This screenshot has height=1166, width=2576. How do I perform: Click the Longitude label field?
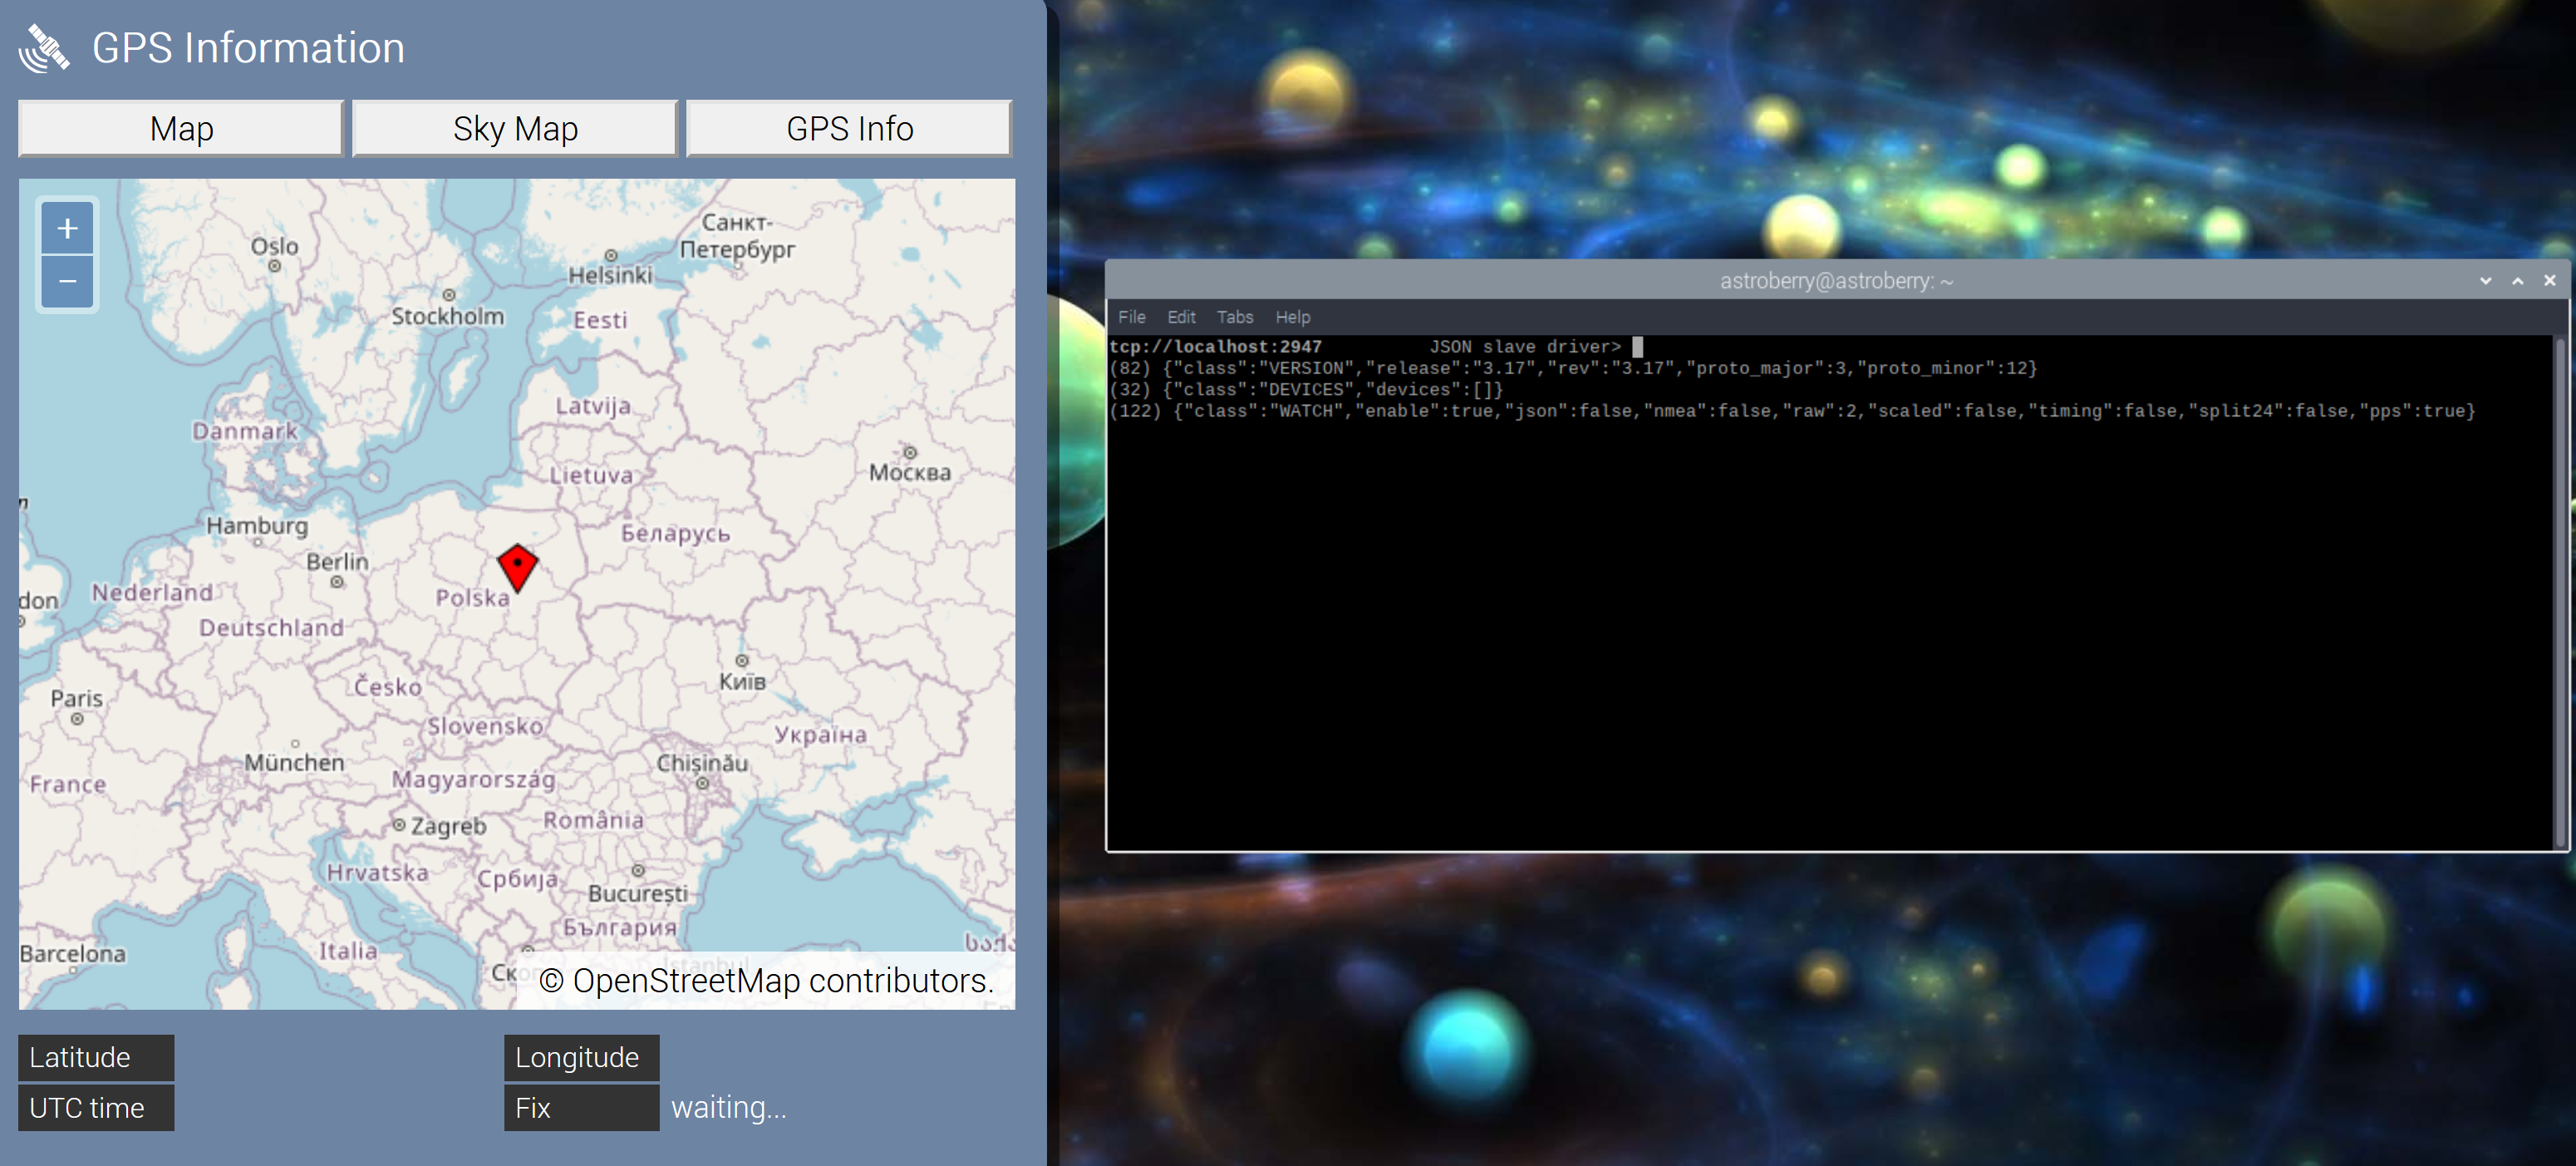pyautogui.click(x=581, y=1057)
